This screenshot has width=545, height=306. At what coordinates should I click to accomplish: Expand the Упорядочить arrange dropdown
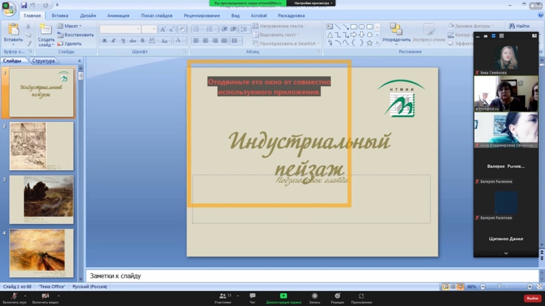(396, 40)
